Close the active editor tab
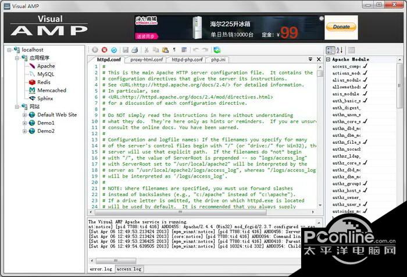The image size is (407, 277). click(x=319, y=59)
